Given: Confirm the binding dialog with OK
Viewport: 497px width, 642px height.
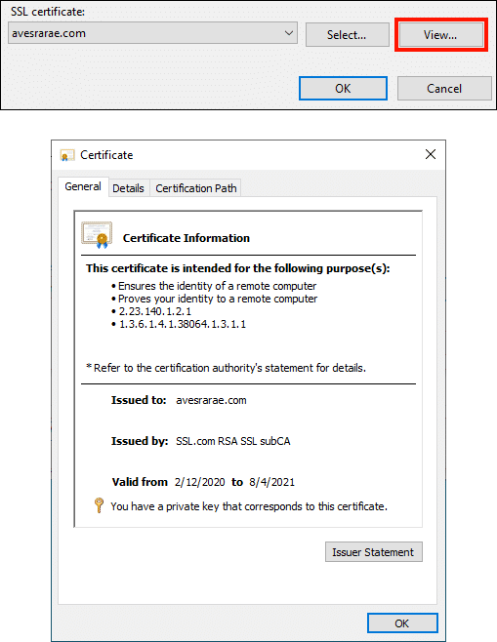Looking at the screenshot, I should click(x=343, y=89).
